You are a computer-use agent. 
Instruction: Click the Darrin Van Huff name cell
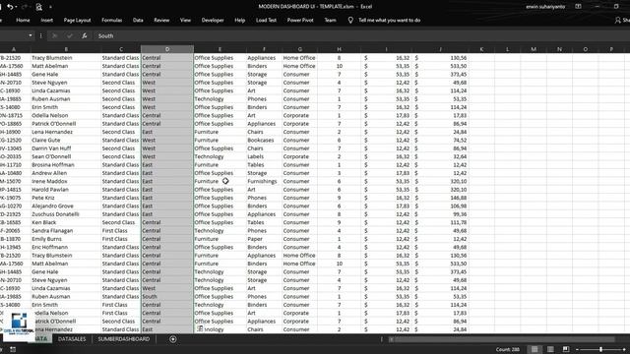[x=66, y=148]
